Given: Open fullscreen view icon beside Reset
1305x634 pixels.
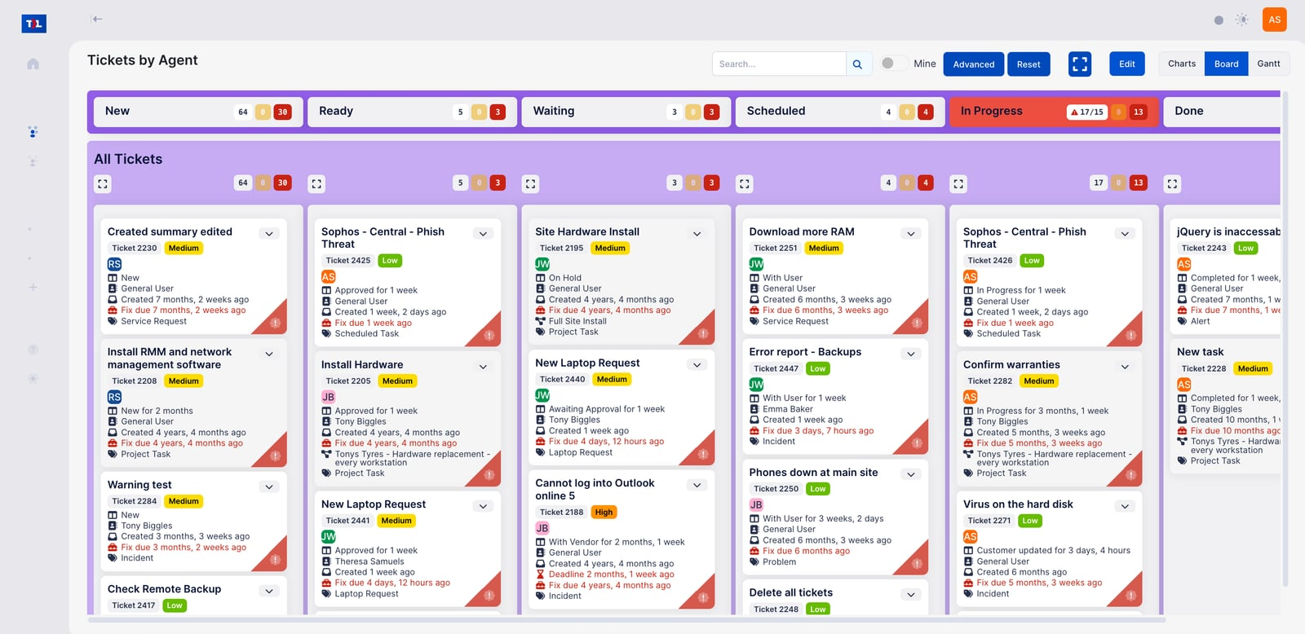Looking at the screenshot, I should [x=1080, y=64].
